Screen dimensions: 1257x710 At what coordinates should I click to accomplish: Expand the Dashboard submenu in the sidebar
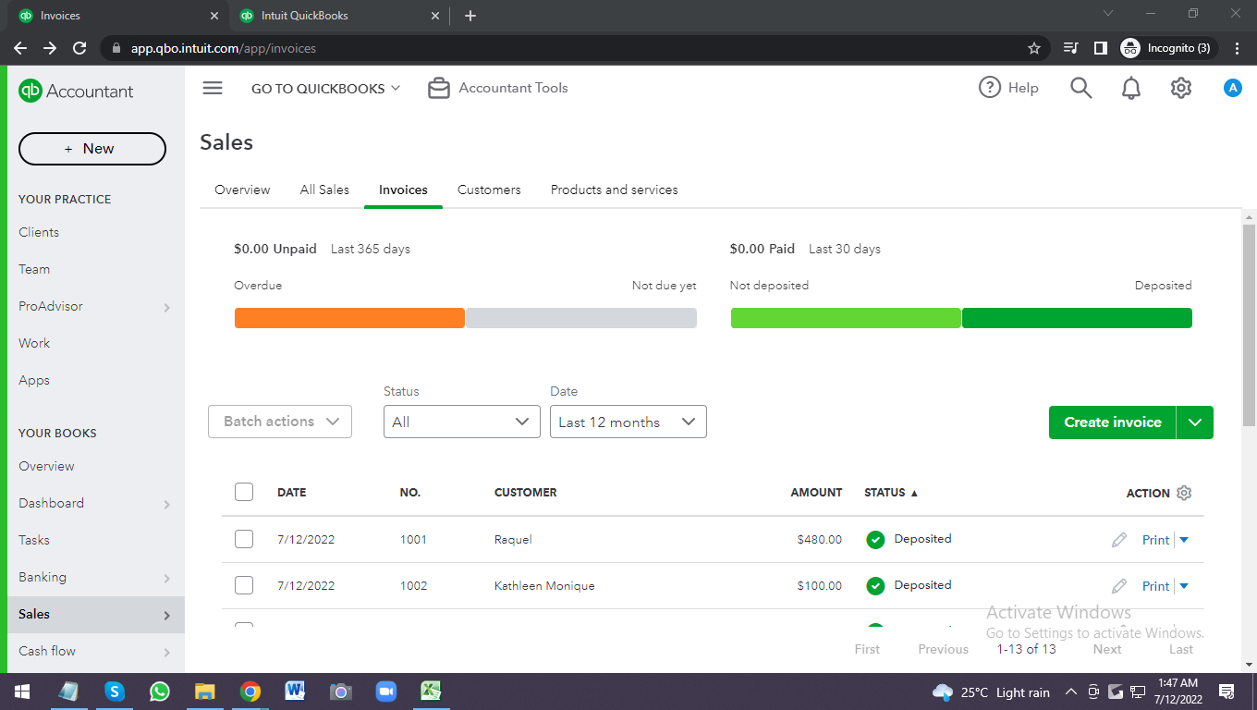coord(167,504)
